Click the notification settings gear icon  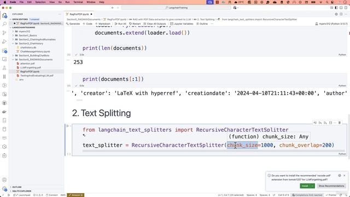pos(340,176)
